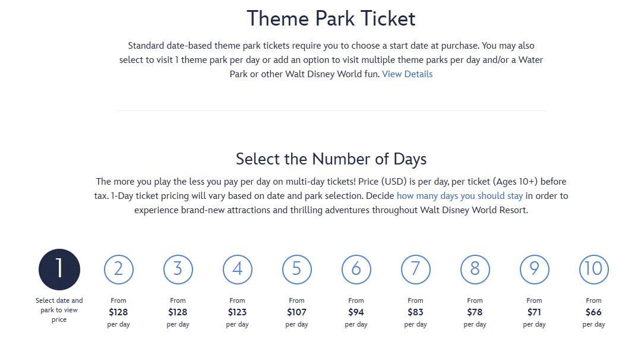Pick the 7-day ticket circle
The width and height of the screenshot is (641, 361).
[416, 269]
